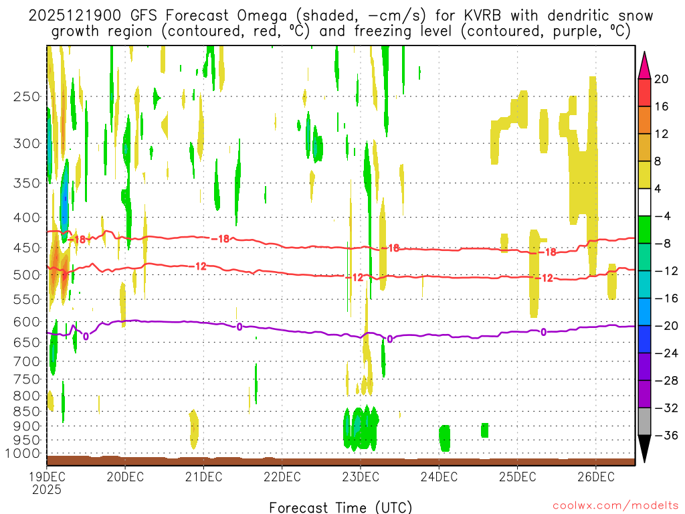Click the colorbar value -24
Viewport: 685px width, 514px height.
pyautogui.click(x=666, y=353)
